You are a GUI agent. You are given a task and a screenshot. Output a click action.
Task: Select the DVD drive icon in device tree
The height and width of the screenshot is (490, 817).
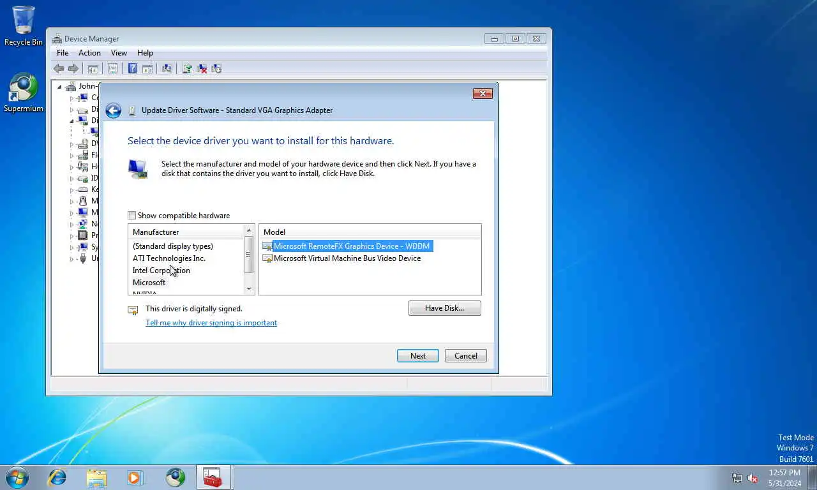pos(82,144)
